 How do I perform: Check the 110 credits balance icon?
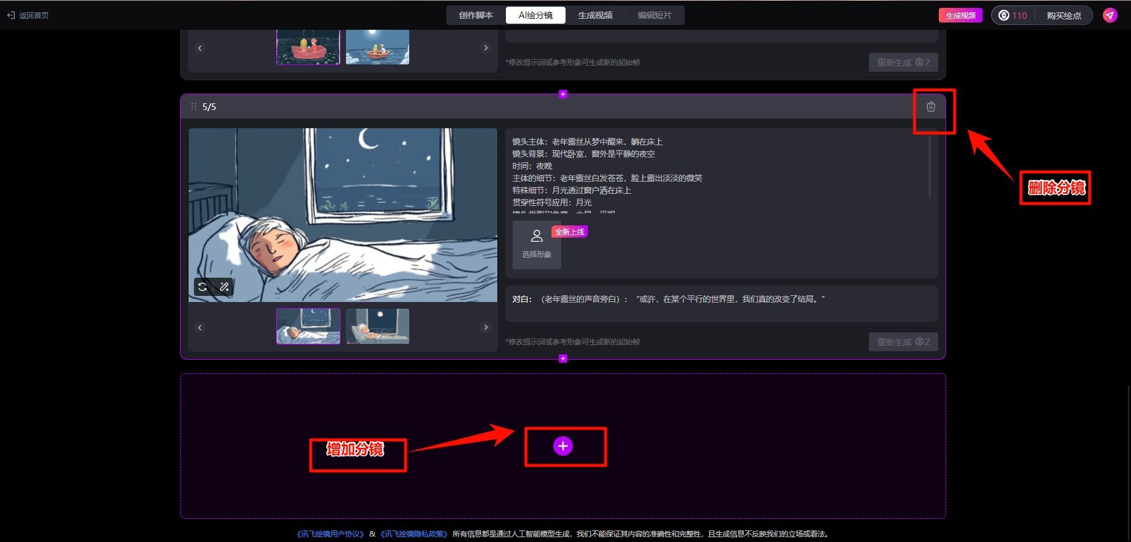(1004, 15)
